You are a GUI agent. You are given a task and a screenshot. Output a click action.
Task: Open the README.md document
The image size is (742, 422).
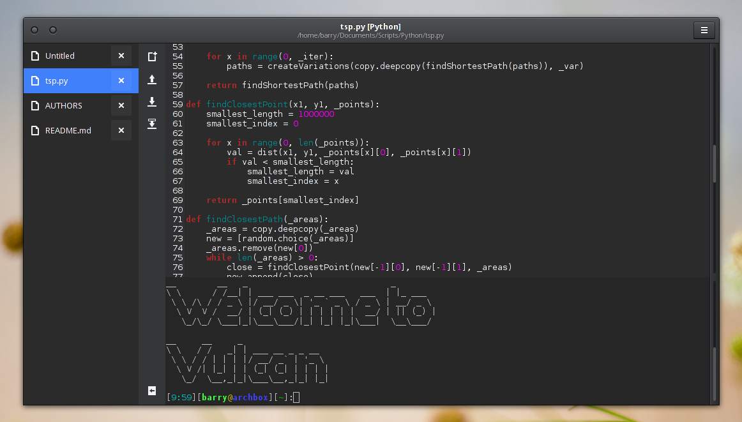(x=81, y=130)
